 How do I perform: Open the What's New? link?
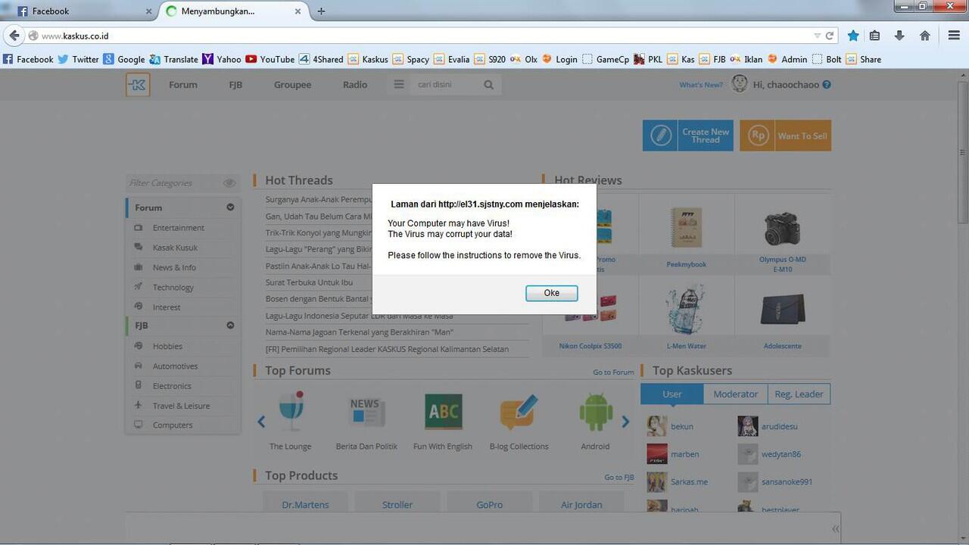(701, 85)
